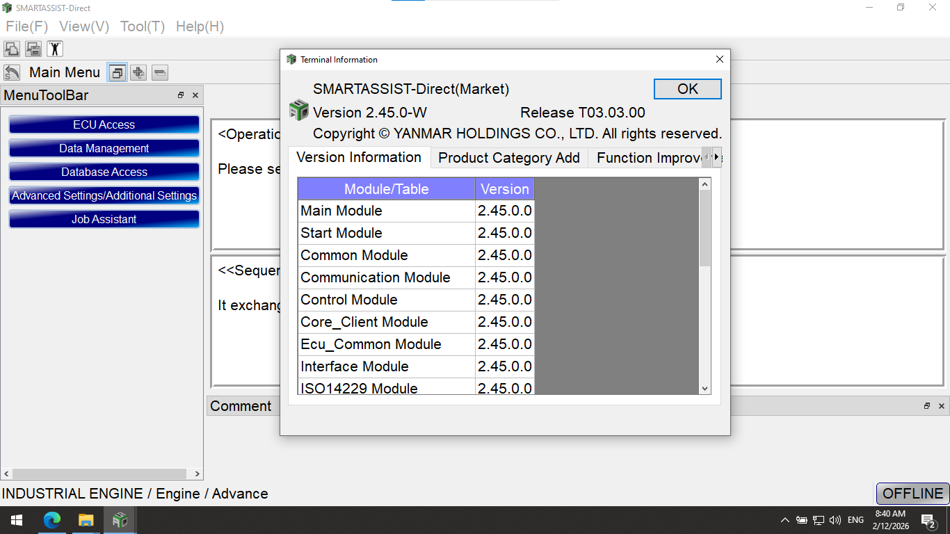The image size is (950, 534).
Task: Toggle the cascade windows icon beside Main Menu
Action: (x=118, y=72)
